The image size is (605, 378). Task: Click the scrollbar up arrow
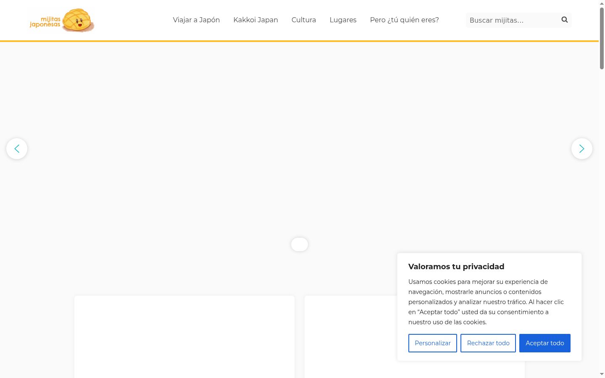coord(602,3)
